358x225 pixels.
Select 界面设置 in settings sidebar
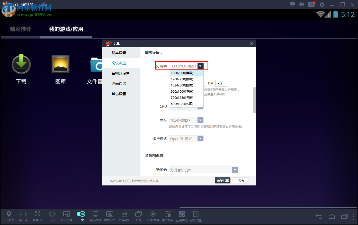[x=121, y=84]
